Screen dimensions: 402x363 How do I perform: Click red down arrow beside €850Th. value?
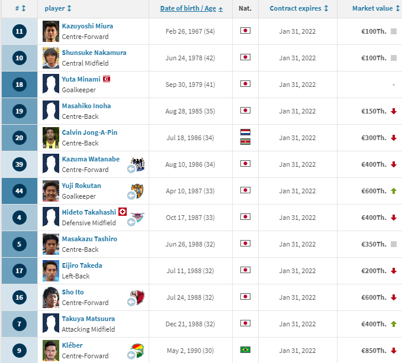[394, 351]
